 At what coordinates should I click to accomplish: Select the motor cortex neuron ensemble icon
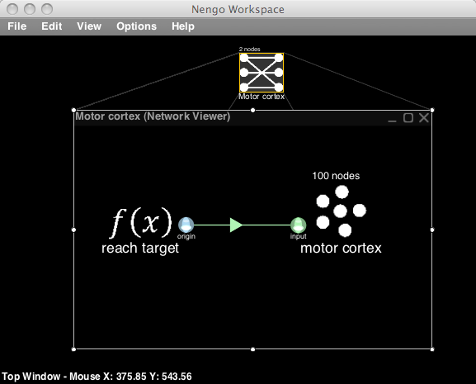[x=341, y=211]
